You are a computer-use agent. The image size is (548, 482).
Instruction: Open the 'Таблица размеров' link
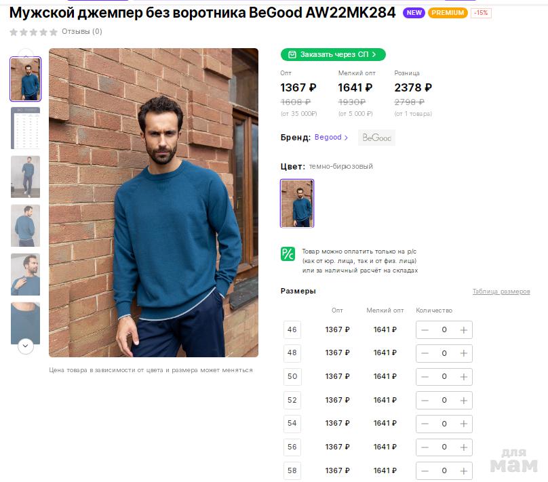[501, 292]
